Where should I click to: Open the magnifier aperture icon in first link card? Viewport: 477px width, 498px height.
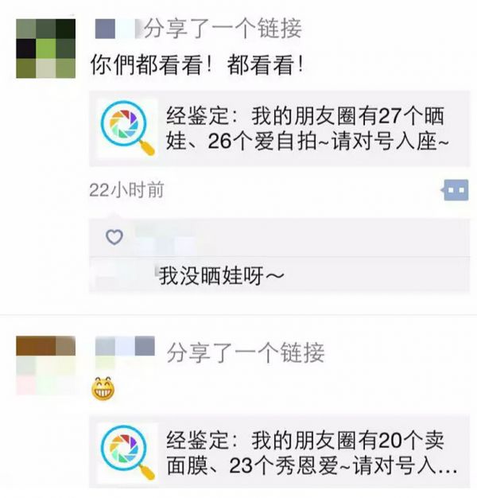(x=127, y=127)
